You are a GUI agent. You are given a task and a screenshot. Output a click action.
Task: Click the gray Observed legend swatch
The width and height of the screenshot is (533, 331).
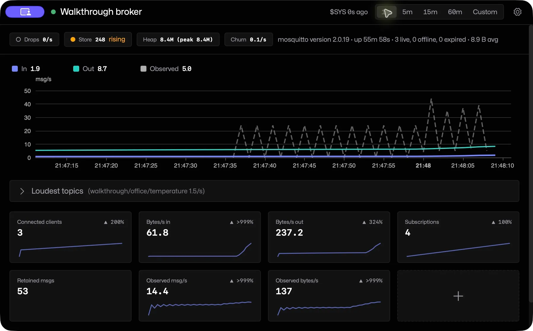point(143,69)
